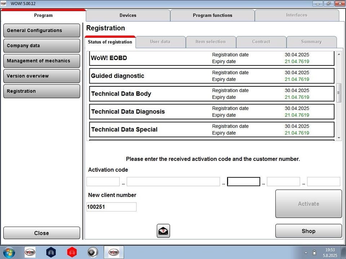This screenshot has height=259, width=346.
Task: Select the Status of registration tab
Action: [110, 42]
